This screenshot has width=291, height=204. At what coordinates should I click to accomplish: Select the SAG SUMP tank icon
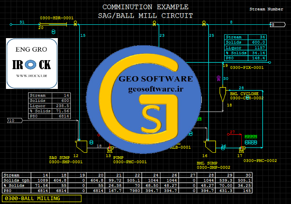click(81, 146)
